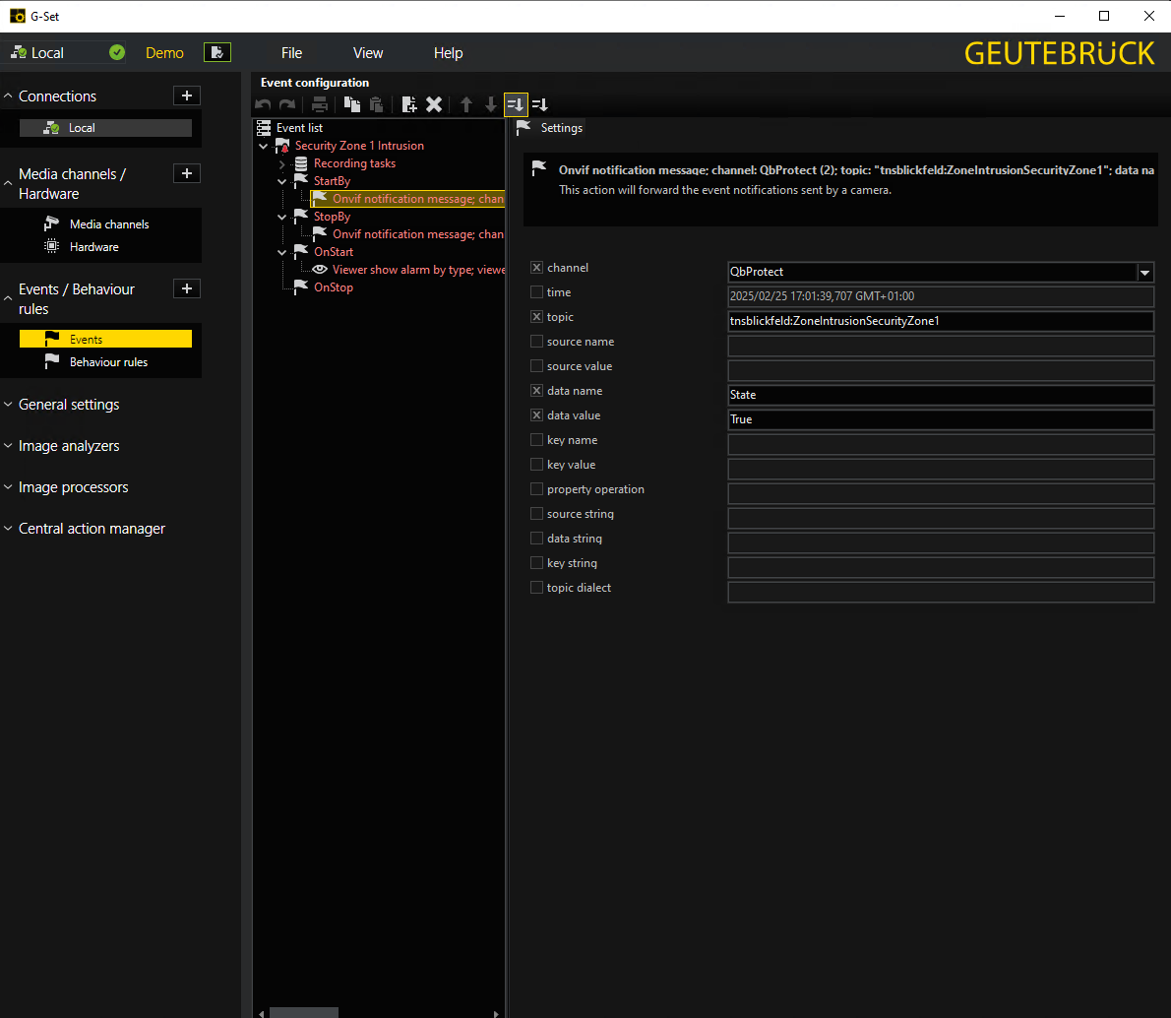Click plus button next to Events / Behaviour rules
This screenshot has height=1018, width=1171.
(x=187, y=288)
